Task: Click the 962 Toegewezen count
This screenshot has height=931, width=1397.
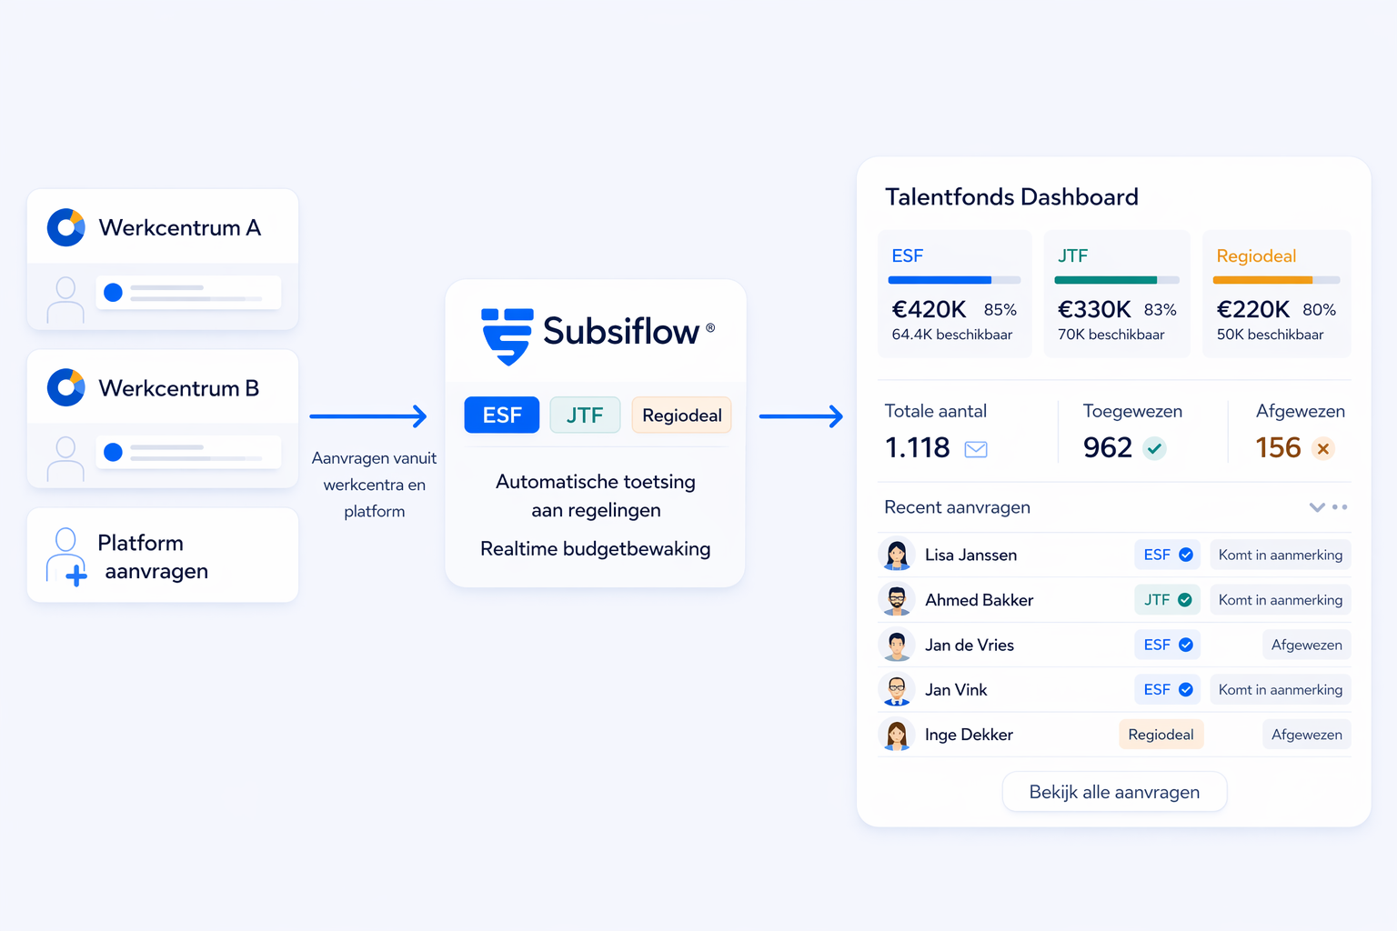Action: click(1108, 448)
